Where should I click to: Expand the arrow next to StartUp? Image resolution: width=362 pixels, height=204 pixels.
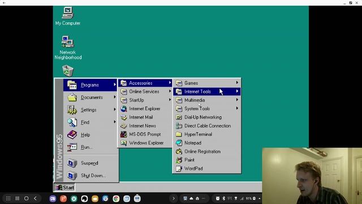click(x=170, y=100)
